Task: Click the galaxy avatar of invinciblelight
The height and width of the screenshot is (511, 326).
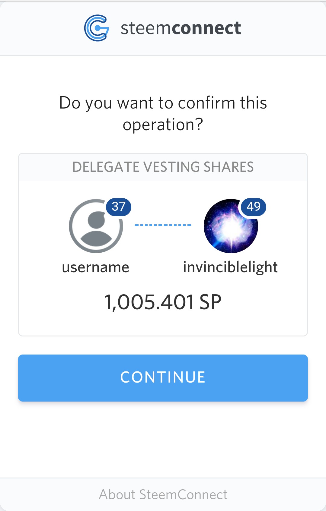Action: pyautogui.click(x=231, y=226)
